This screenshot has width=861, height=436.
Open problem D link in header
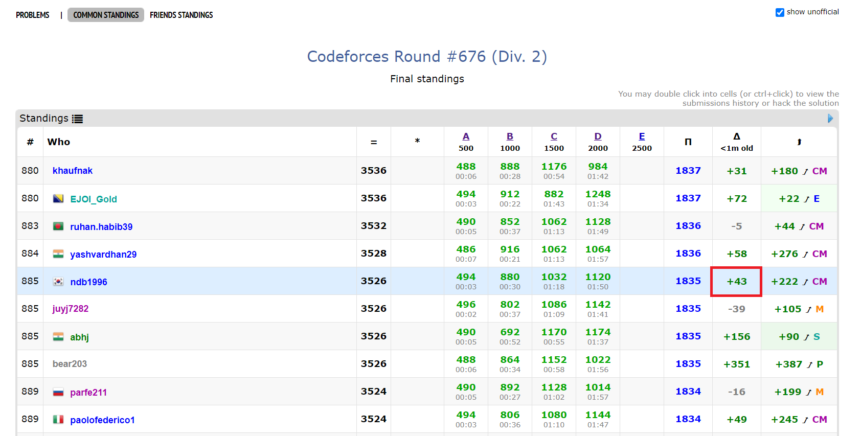[x=598, y=136]
